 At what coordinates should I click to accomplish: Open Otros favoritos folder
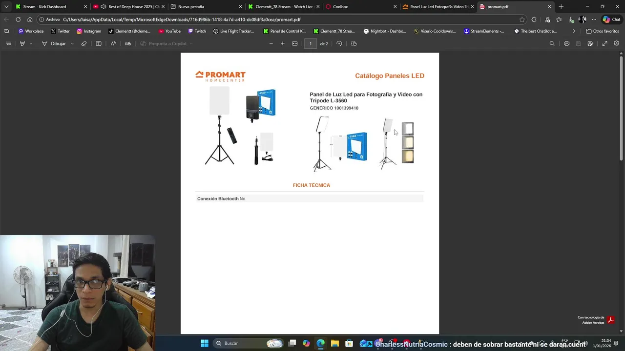pos(603,31)
